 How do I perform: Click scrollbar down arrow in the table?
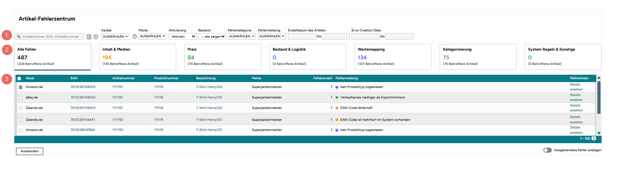pos(599,133)
